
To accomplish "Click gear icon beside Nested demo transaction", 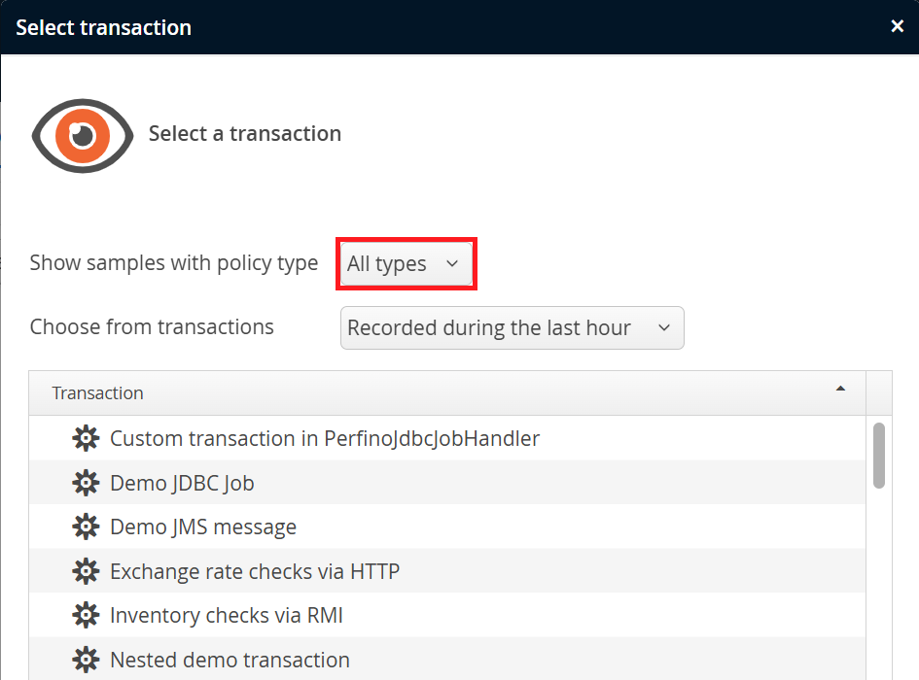I will tap(86, 660).
